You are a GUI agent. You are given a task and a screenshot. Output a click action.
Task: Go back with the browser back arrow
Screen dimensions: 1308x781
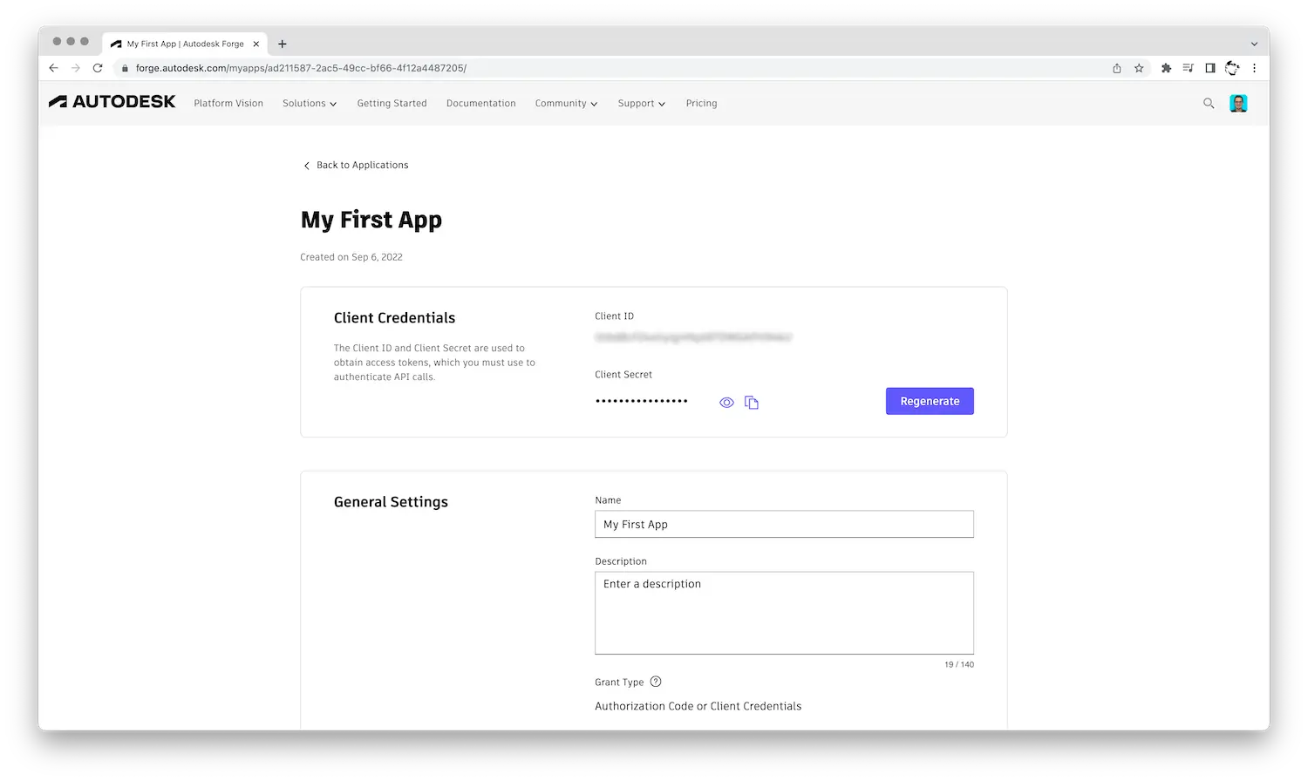point(53,68)
